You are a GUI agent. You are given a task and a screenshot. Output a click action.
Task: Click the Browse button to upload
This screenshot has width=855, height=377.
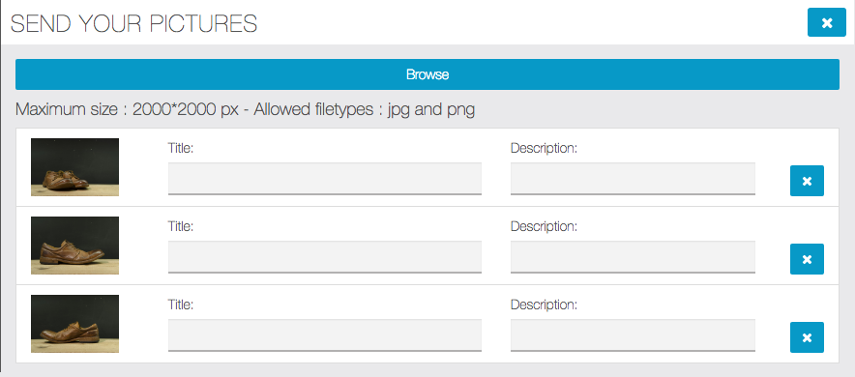(427, 74)
